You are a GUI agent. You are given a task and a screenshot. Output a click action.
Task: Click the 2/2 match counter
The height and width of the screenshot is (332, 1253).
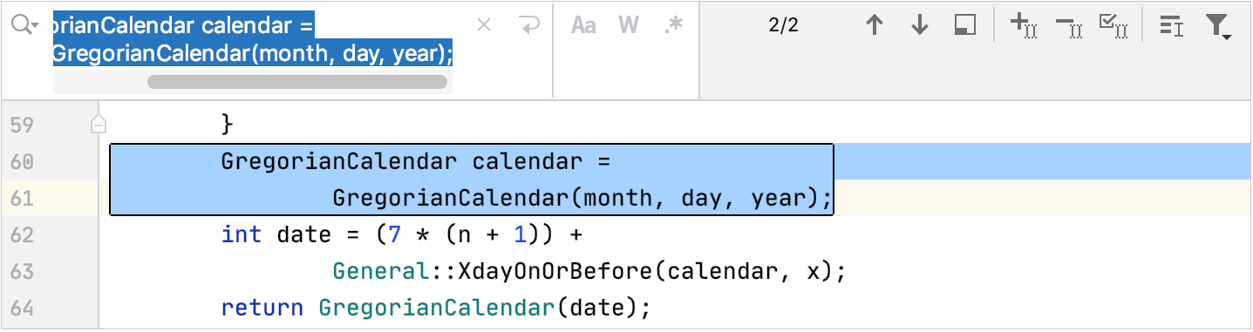pos(784,25)
